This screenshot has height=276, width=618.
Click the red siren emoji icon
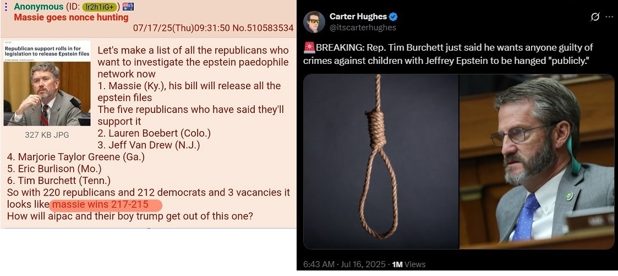coord(309,48)
